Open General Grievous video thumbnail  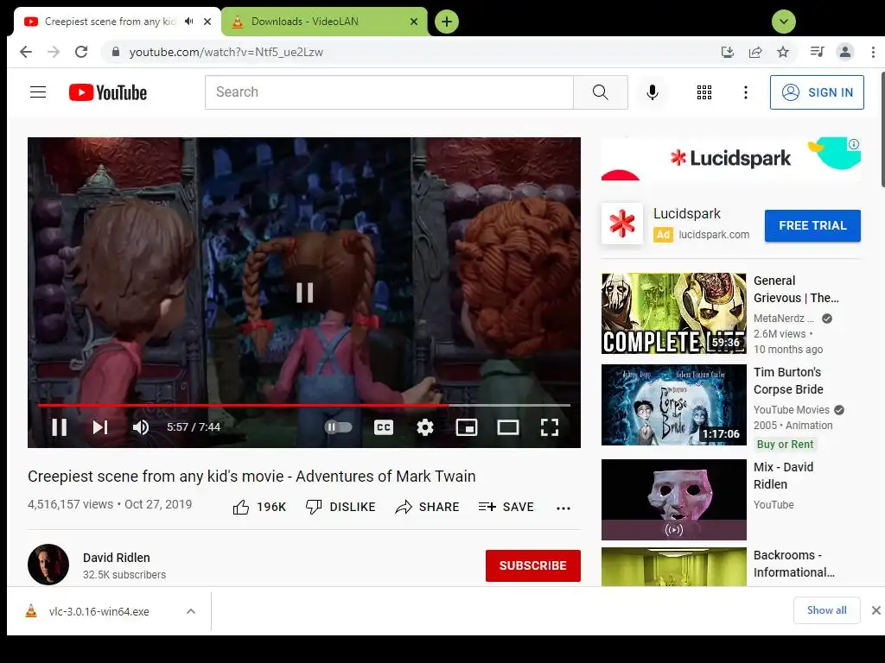tap(674, 313)
